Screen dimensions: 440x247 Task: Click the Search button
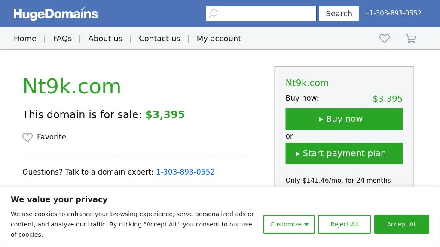(x=339, y=13)
